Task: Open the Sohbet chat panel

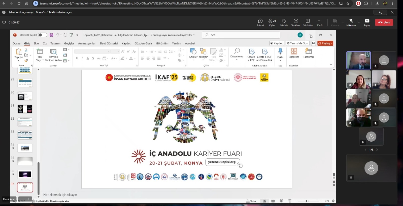Action: (260, 22)
